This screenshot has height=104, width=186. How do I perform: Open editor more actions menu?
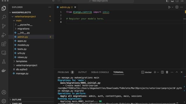pos(182,7)
